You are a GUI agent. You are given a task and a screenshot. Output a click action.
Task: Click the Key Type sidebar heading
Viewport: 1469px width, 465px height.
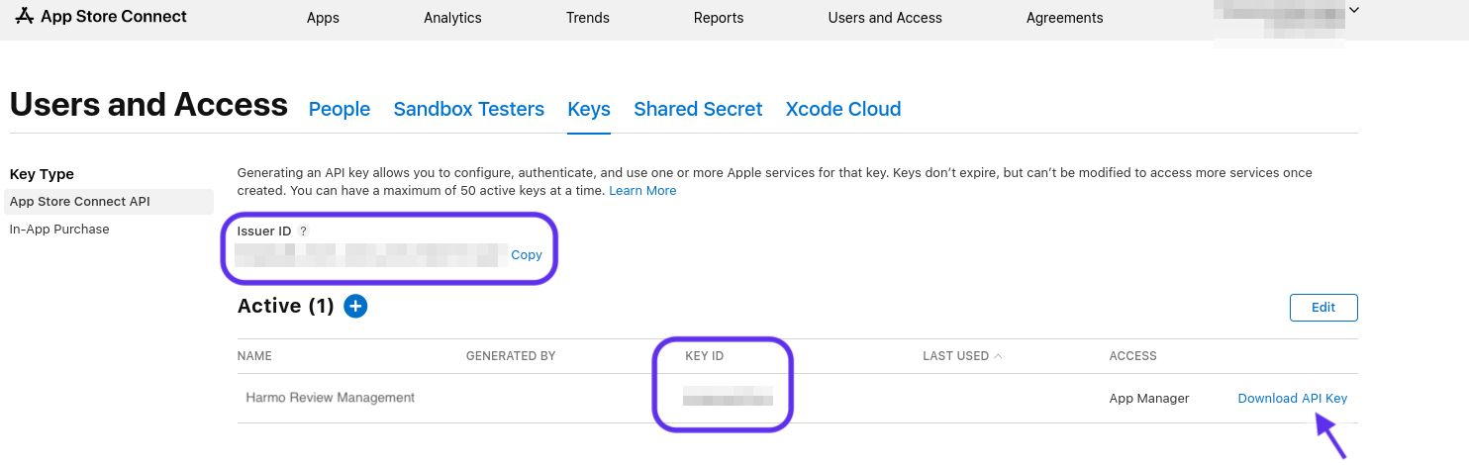42,174
